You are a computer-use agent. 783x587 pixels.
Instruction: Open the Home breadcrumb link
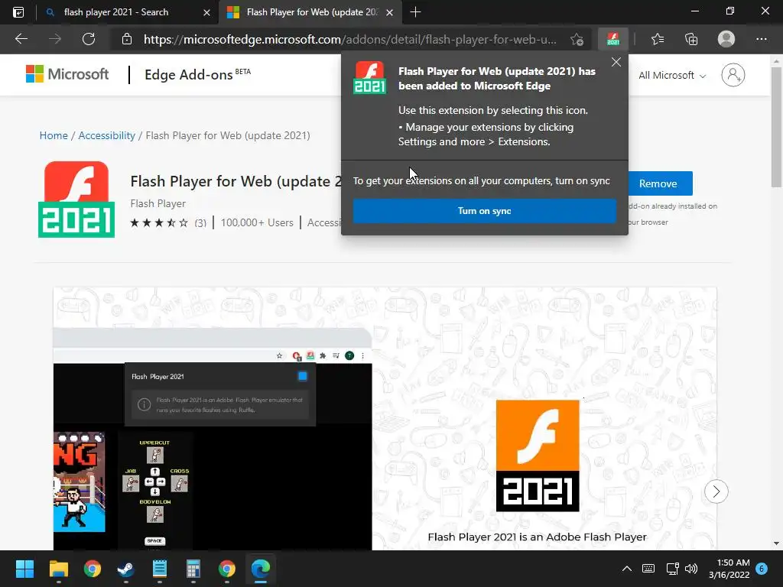click(54, 135)
